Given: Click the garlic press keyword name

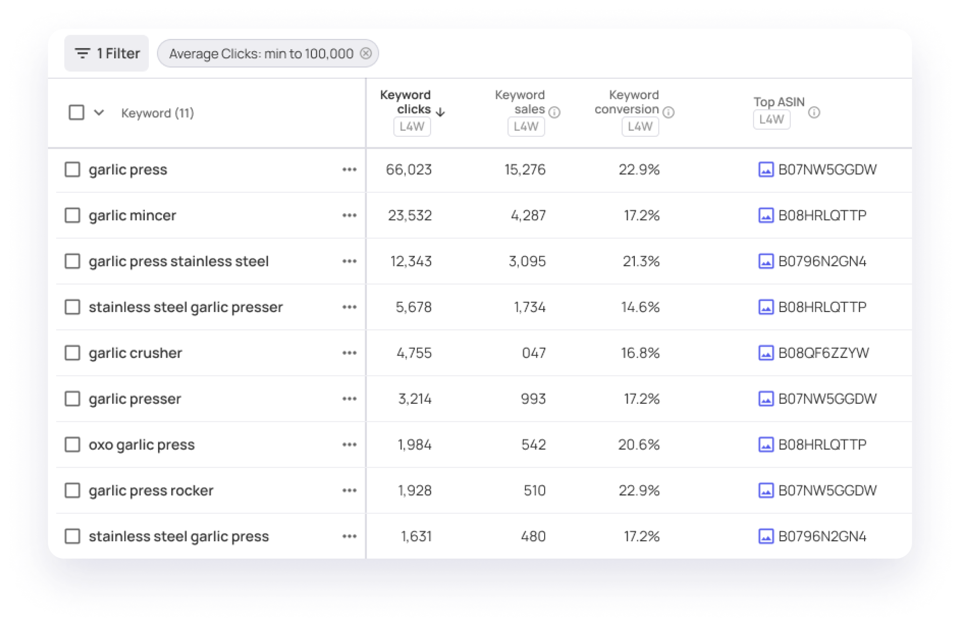Looking at the screenshot, I should pyautogui.click(x=128, y=170).
